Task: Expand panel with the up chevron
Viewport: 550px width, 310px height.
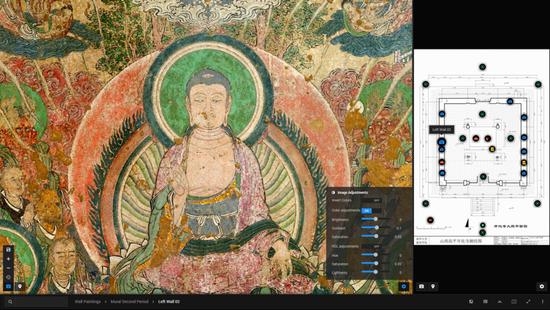Action: click(500, 301)
